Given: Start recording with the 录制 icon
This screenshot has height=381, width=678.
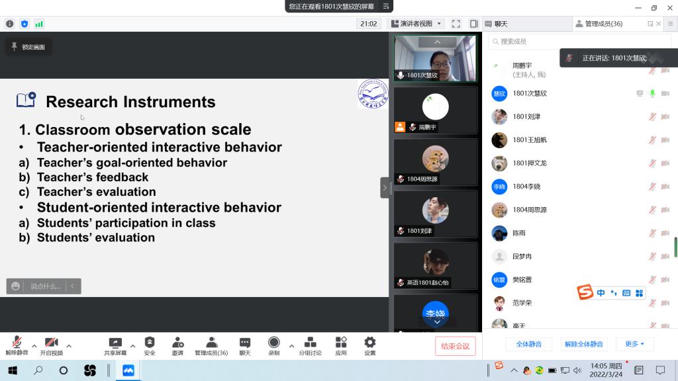Looking at the screenshot, I should pos(273,343).
